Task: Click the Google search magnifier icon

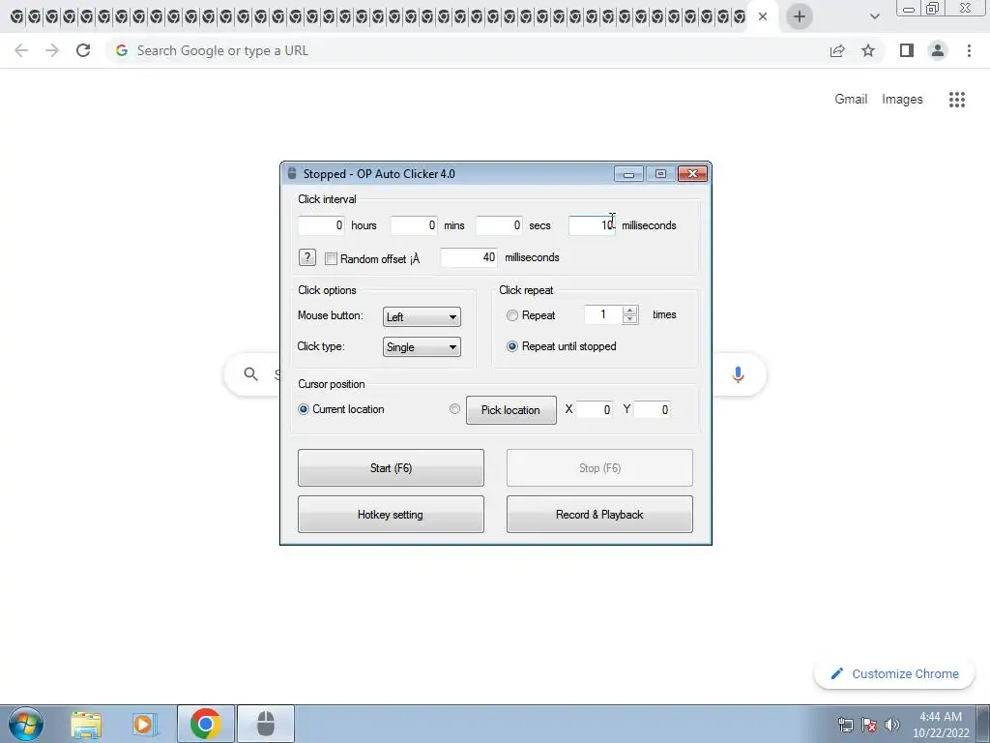Action: [x=250, y=374]
